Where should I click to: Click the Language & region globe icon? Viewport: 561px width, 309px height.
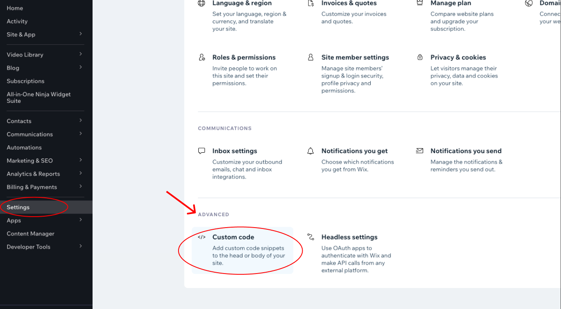coord(201,3)
